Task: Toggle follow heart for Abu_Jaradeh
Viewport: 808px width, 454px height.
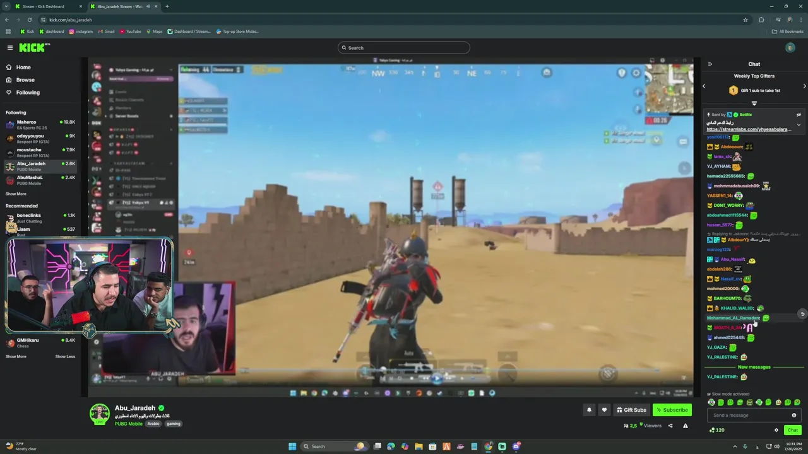Action: click(x=604, y=410)
